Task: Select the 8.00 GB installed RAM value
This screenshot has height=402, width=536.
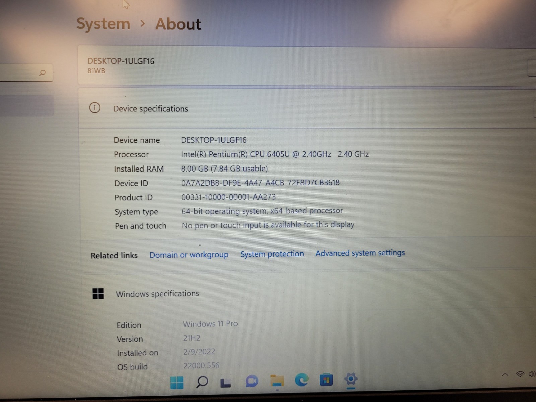Action: tap(224, 169)
